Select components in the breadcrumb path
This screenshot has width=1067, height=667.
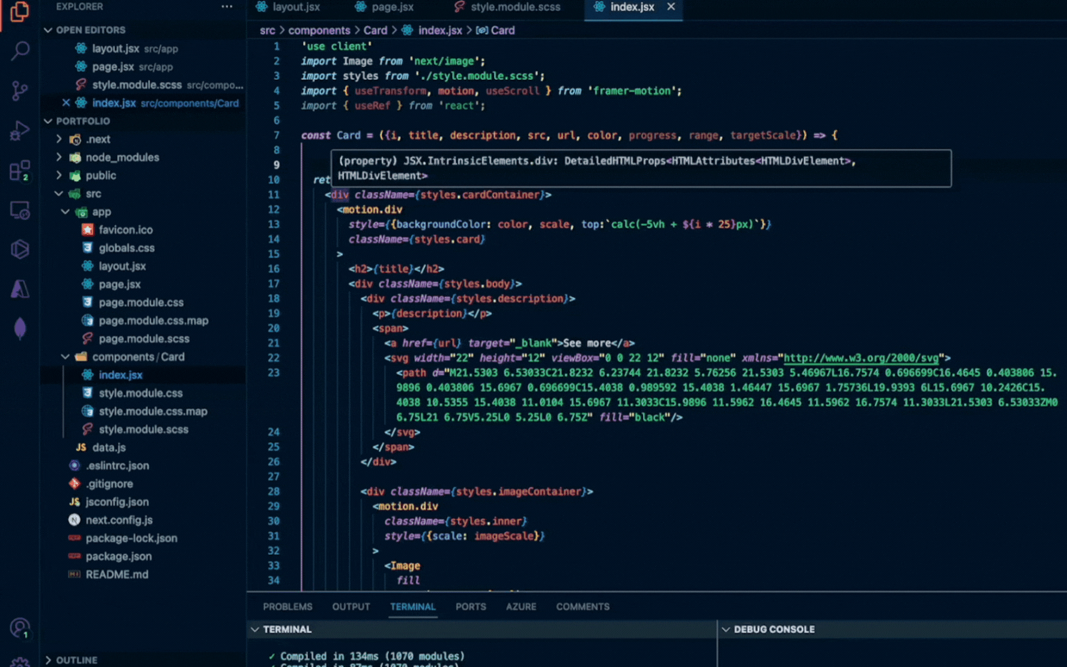[x=319, y=30]
